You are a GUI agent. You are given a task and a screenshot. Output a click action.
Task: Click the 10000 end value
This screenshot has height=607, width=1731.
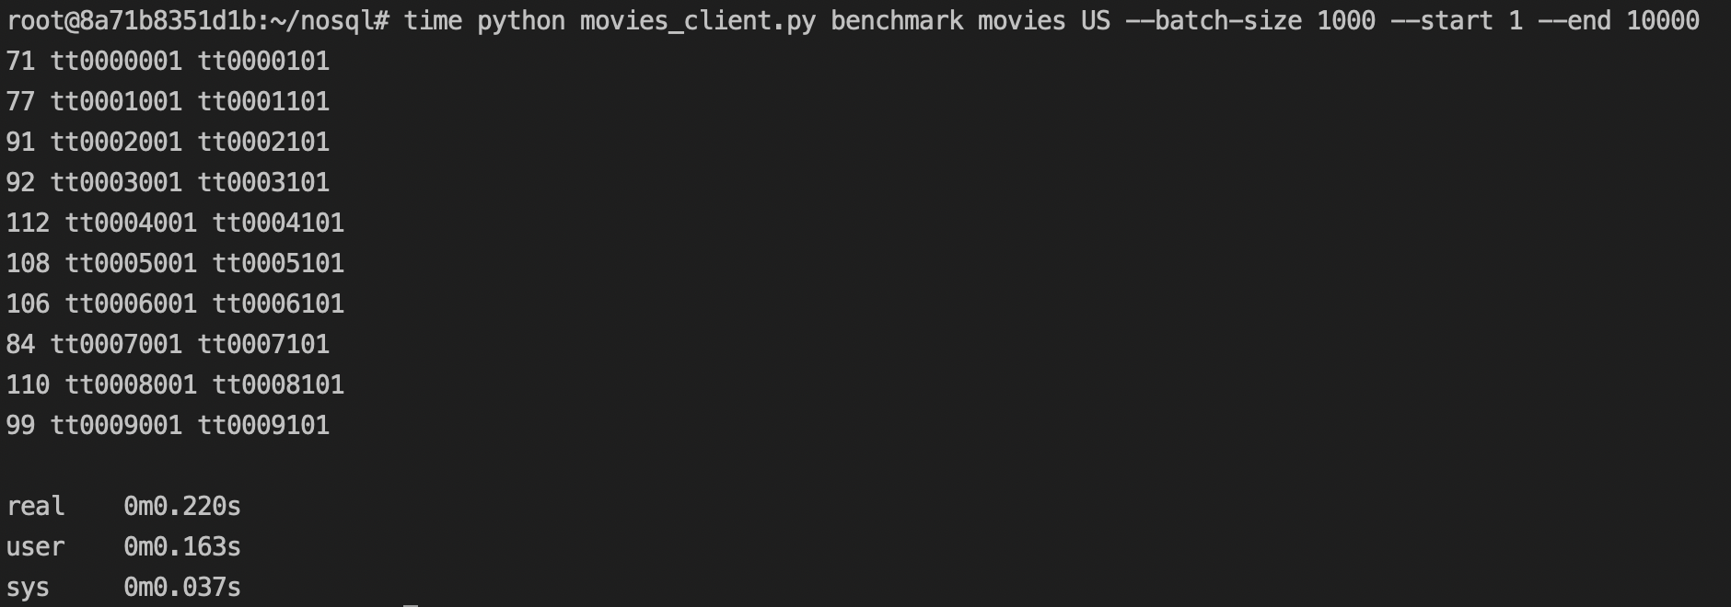[x=1663, y=20]
